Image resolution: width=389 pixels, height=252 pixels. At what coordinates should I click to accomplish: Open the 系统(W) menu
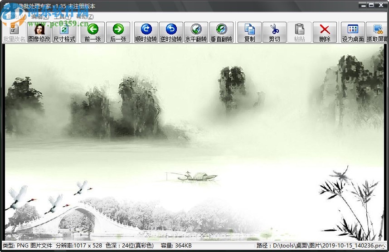coord(15,16)
